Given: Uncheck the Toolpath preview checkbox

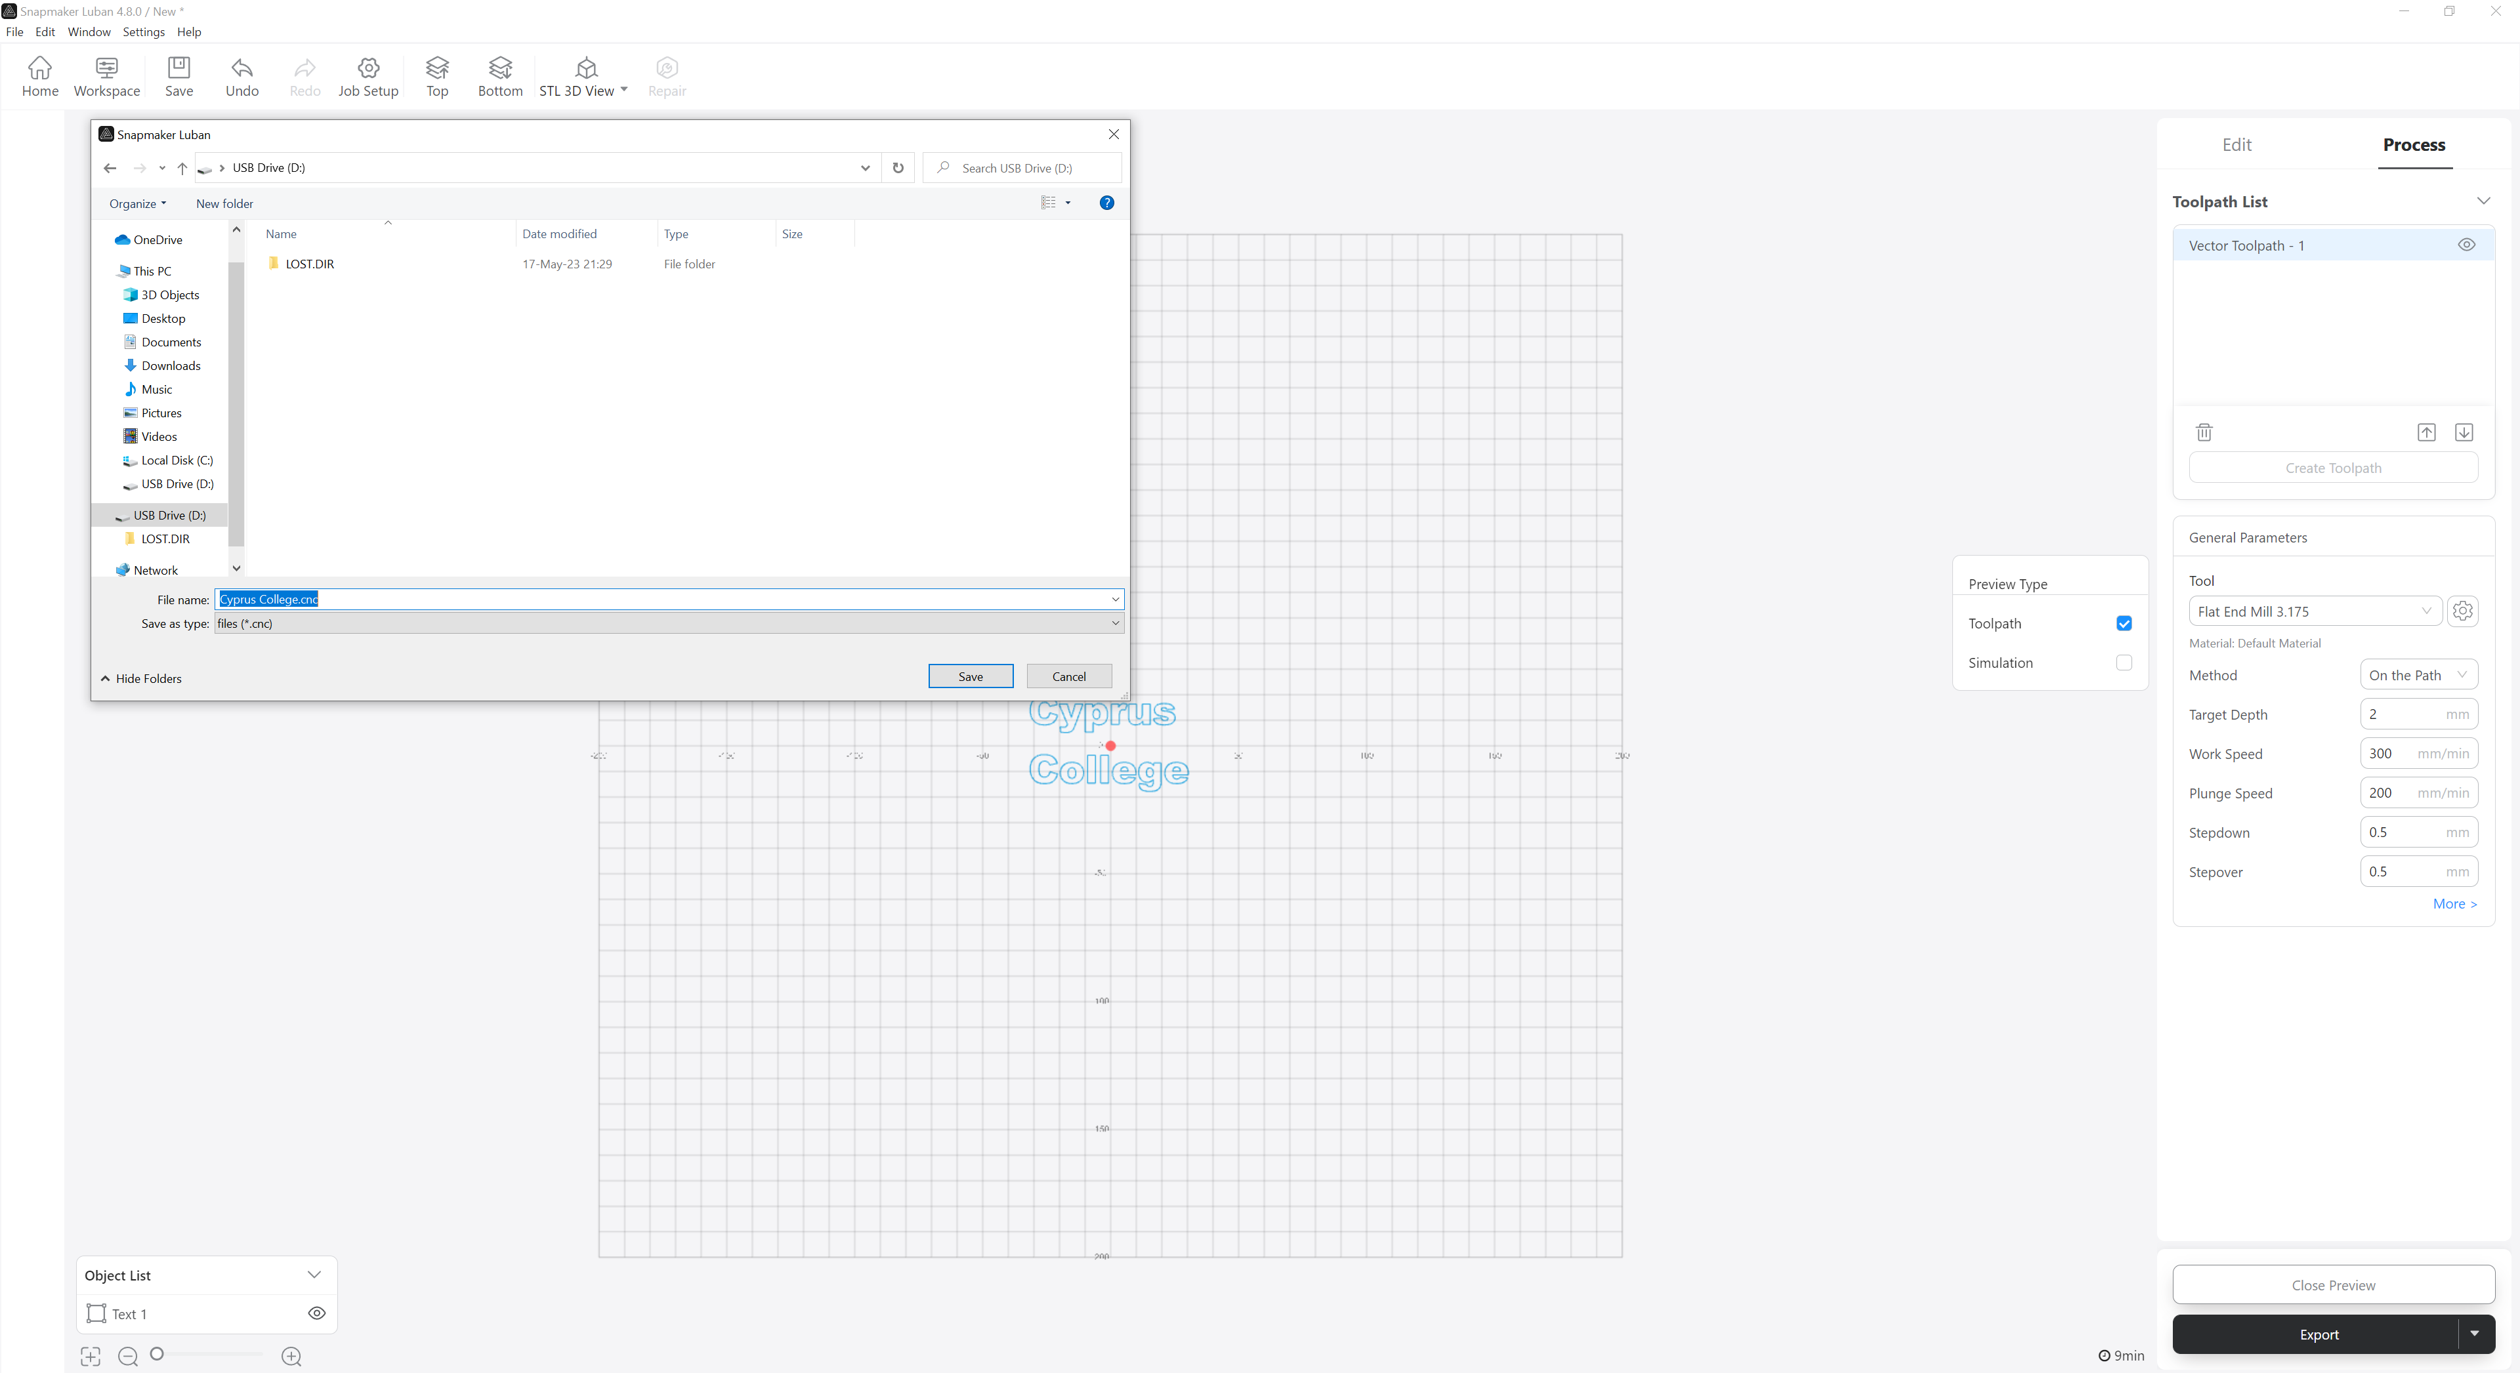Looking at the screenshot, I should pos(2124,624).
